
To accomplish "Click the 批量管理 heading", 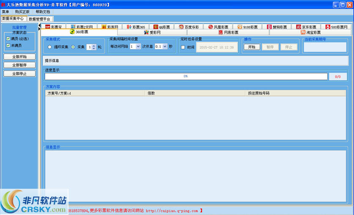I will 19,28.
